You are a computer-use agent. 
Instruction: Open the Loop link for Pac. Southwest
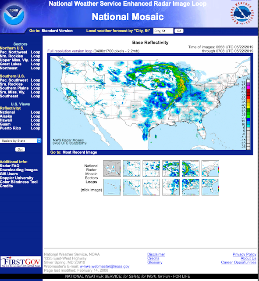pyautogui.click(x=35, y=80)
